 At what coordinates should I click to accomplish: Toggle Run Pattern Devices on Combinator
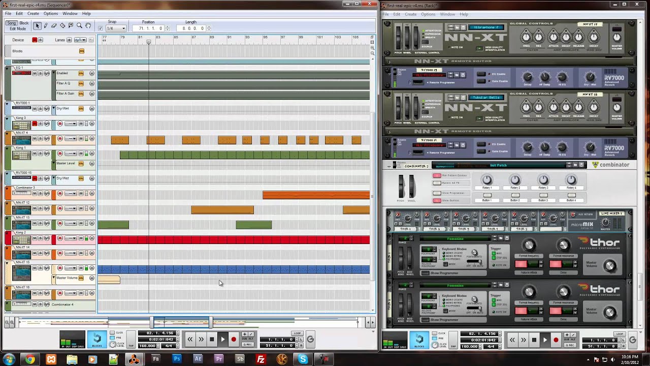point(437,175)
